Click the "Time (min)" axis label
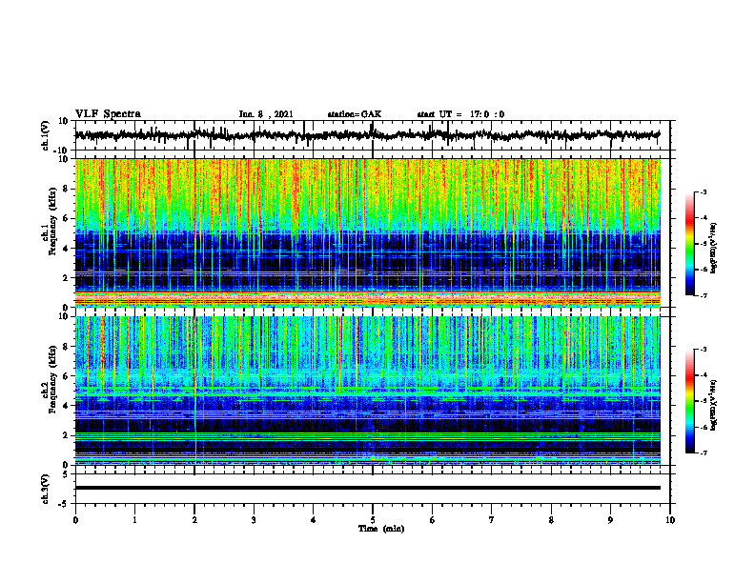This screenshot has width=755, height=583. [381, 529]
